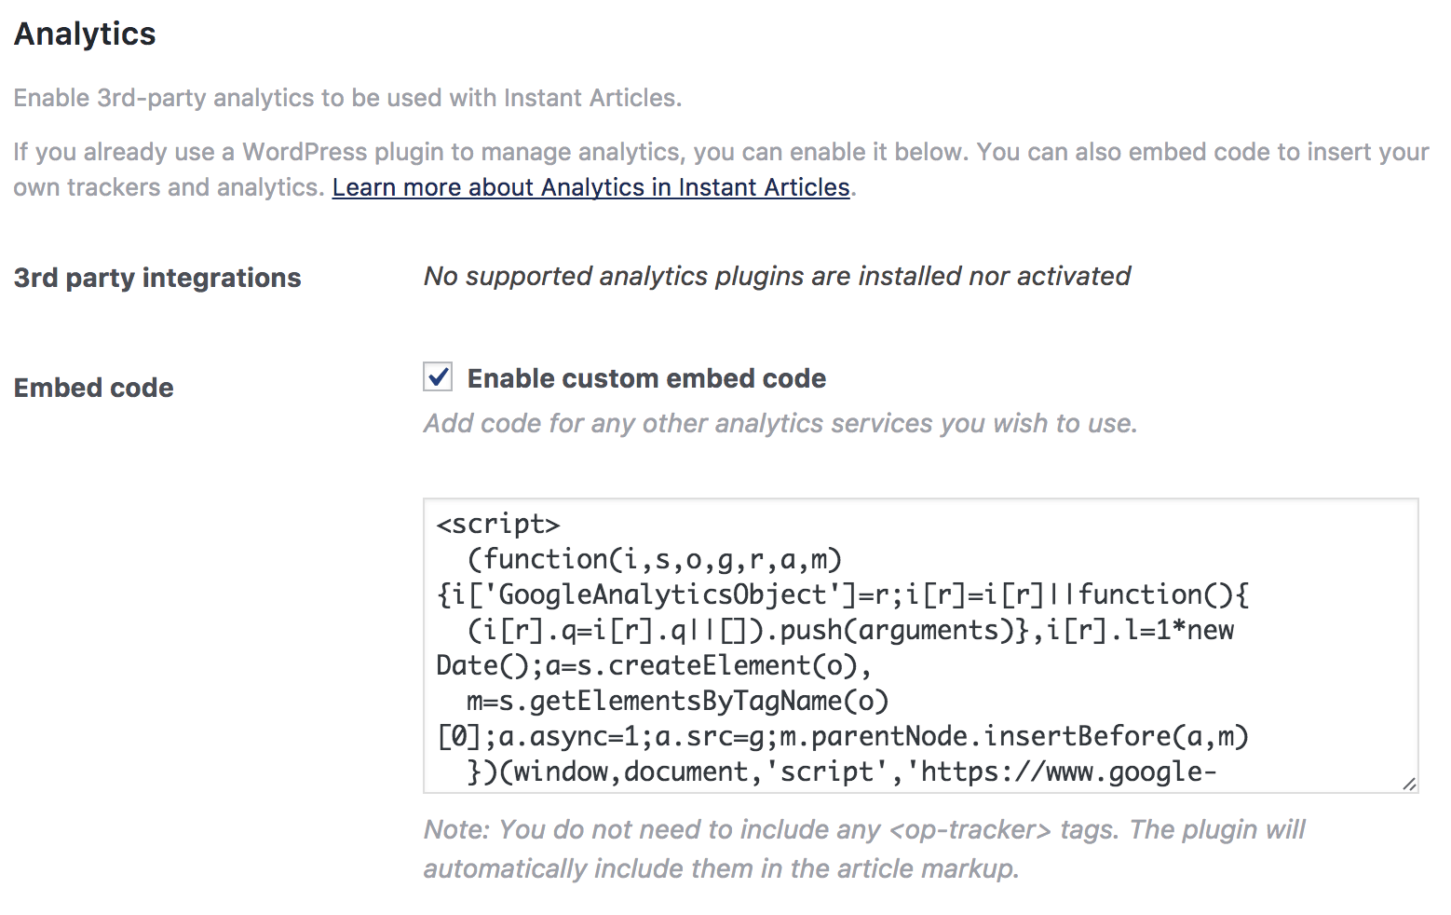
Task: Click the 3rd party integrations label
Action: (x=156, y=277)
